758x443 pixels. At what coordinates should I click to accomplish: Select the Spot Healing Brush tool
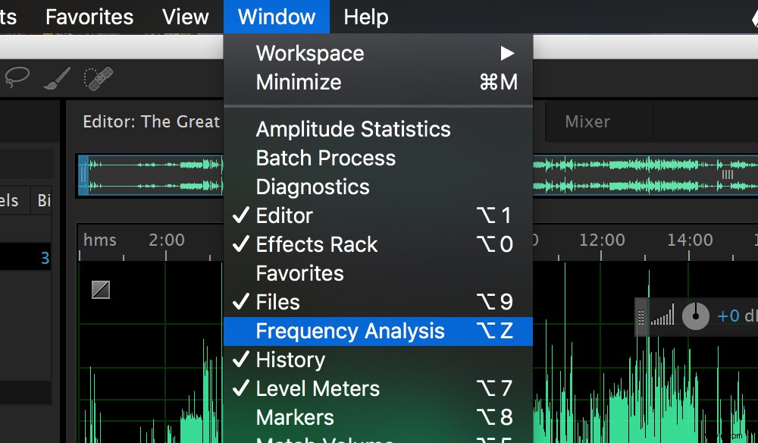pyautogui.click(x=97, y=78)
